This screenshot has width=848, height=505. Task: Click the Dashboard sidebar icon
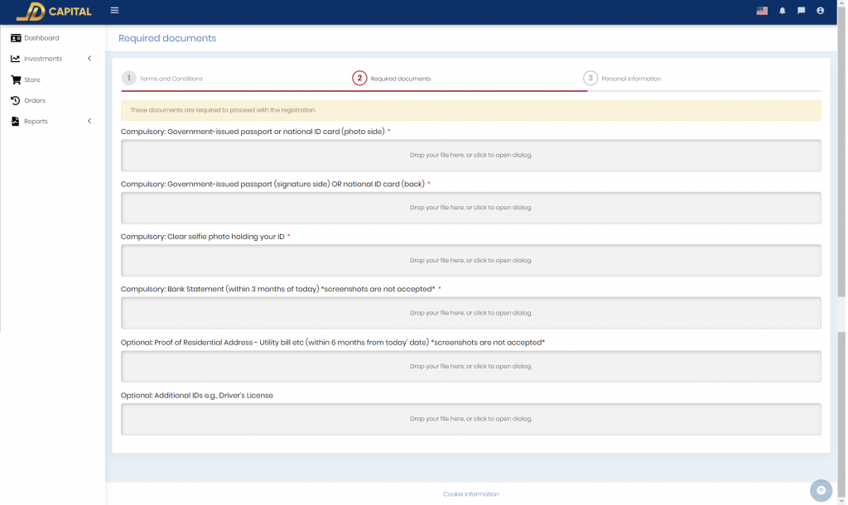tap(16, 38)
